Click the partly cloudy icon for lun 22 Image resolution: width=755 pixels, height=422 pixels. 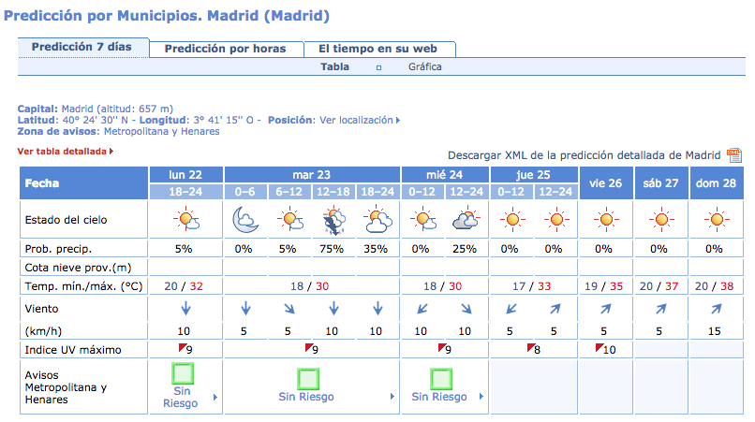(185, 219)
